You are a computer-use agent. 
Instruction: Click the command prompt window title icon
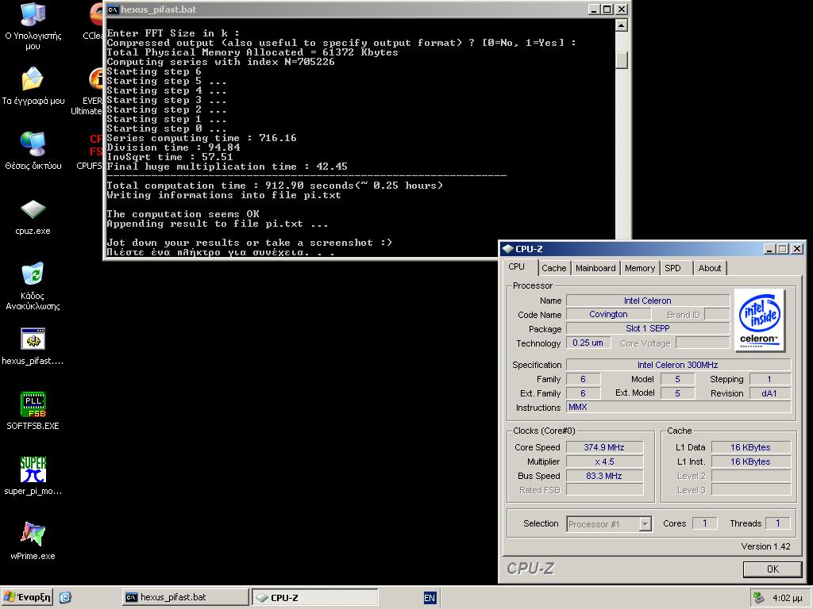[x=113, y=10]
